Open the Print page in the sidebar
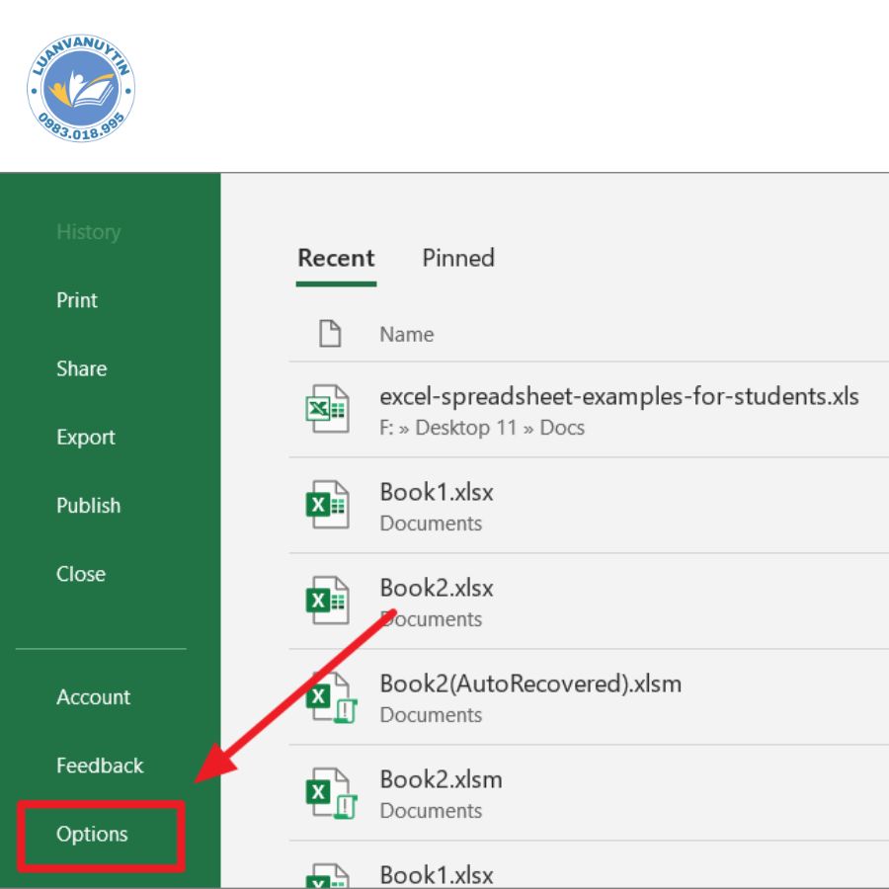Image resolution: width=889 pixels, height=889 pixels. click(x=77, y=300)
